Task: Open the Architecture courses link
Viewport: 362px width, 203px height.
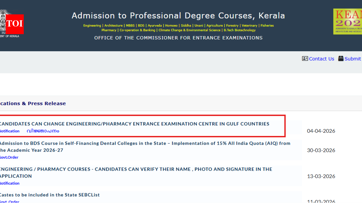Action: [113, 25]
